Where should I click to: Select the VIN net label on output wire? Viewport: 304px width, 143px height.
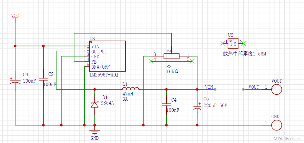pyautogui.click(x=209, y=87)
